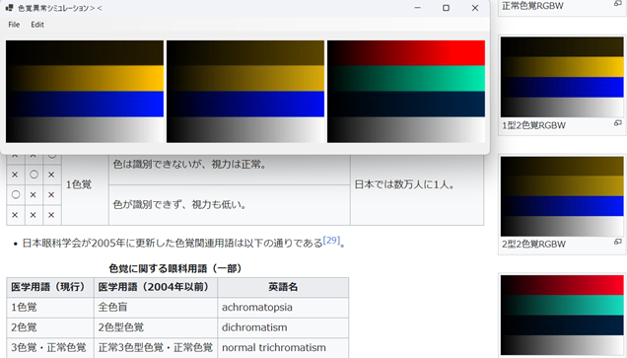This screenshot has width=627, height=358.
Task: Open the red-green gradient thumbnail on the web page
Action: coord(562,316)
